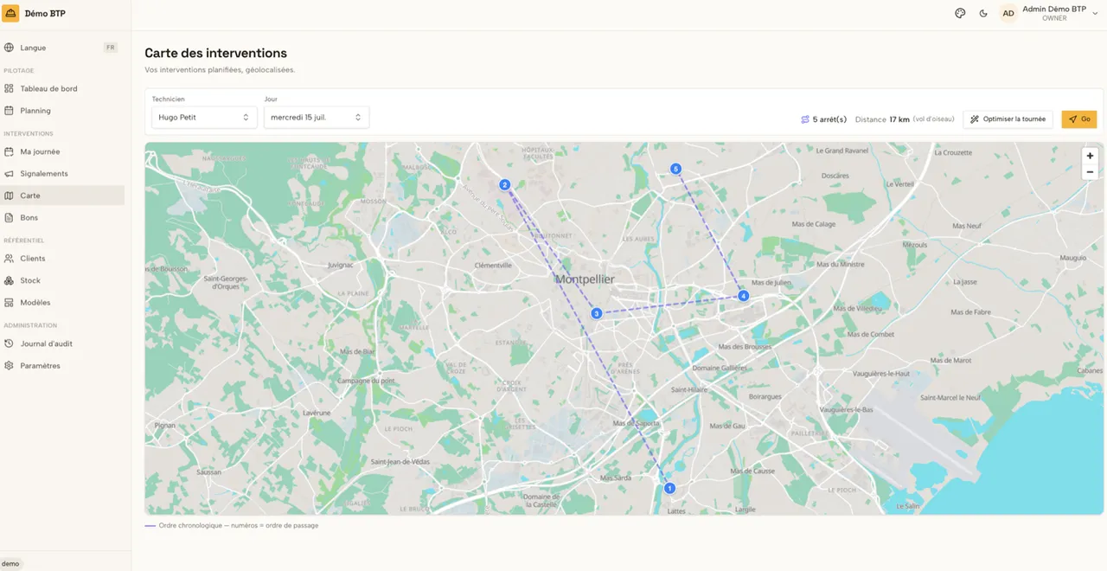Viewport: 1107px width, 571px height.
Task: Select map stop marker 1
Action: tap(669, 488)
